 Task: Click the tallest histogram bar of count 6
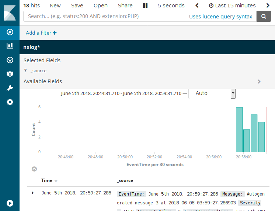[239, 129]
